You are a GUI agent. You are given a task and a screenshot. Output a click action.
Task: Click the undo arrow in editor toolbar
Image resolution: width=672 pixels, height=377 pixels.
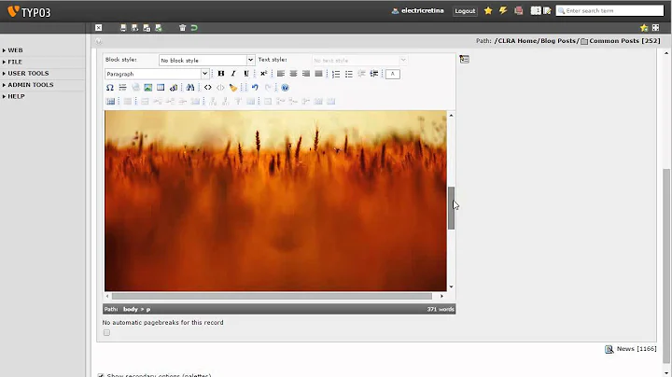click(x=255, y=88)
